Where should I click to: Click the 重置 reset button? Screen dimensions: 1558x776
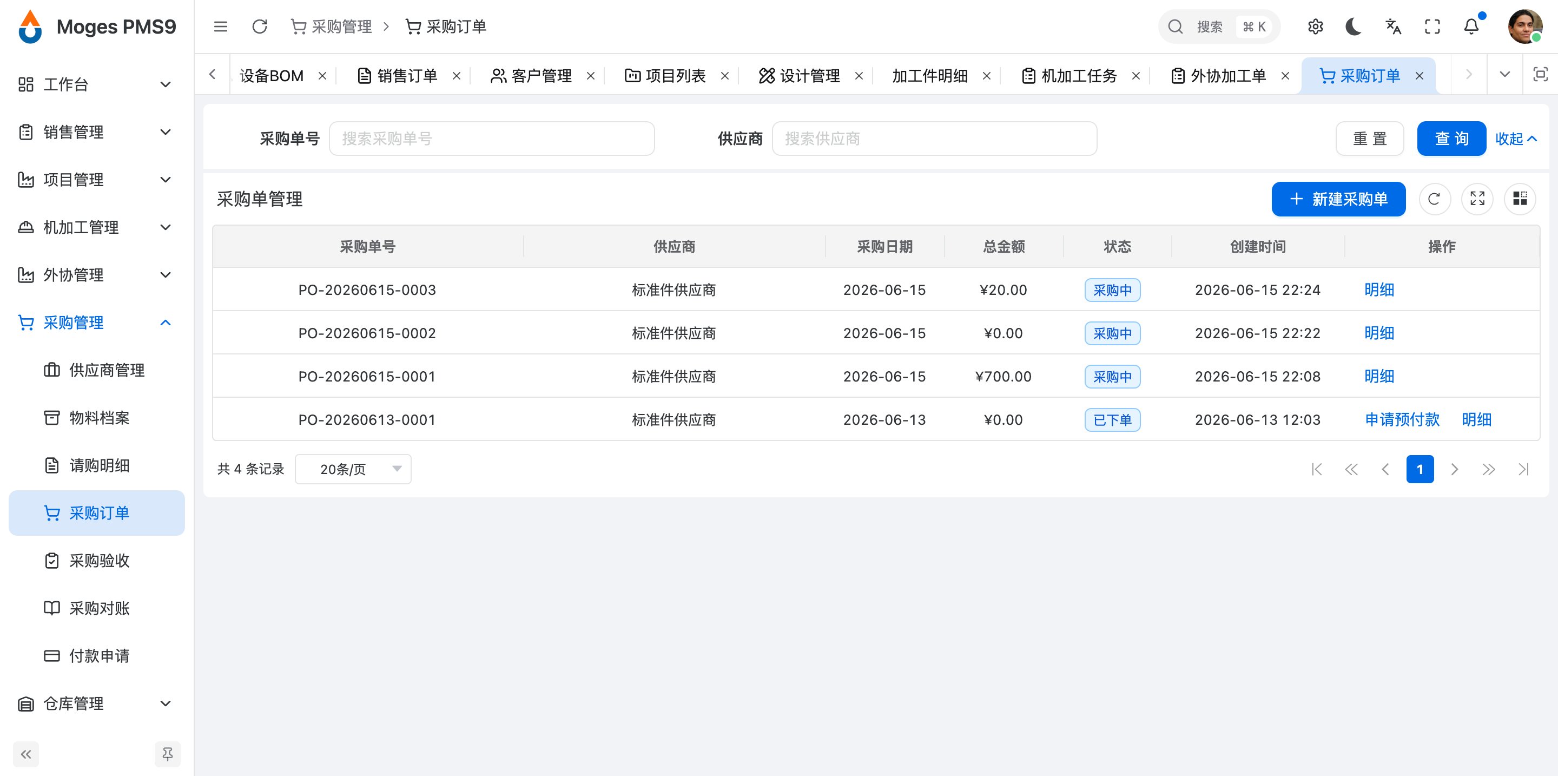click(x=1369, y=139)
